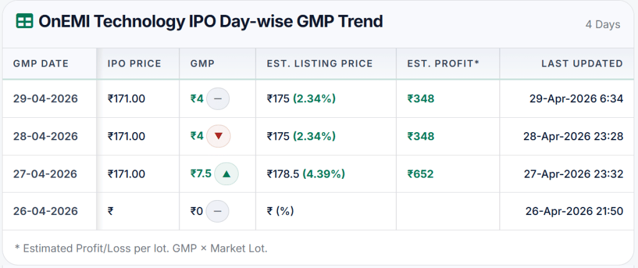Click the red down arrow for 28-04-2026
This screenshot has width=638, height=268.
tap(217, 136)
